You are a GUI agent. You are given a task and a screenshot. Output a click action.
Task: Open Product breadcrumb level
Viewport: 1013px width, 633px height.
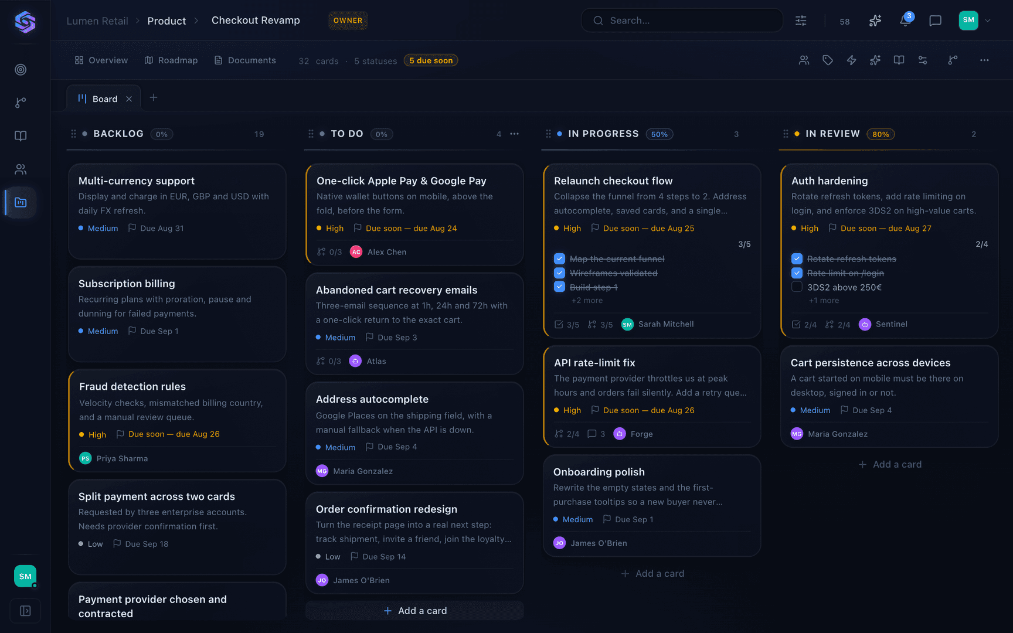[166, 21]
